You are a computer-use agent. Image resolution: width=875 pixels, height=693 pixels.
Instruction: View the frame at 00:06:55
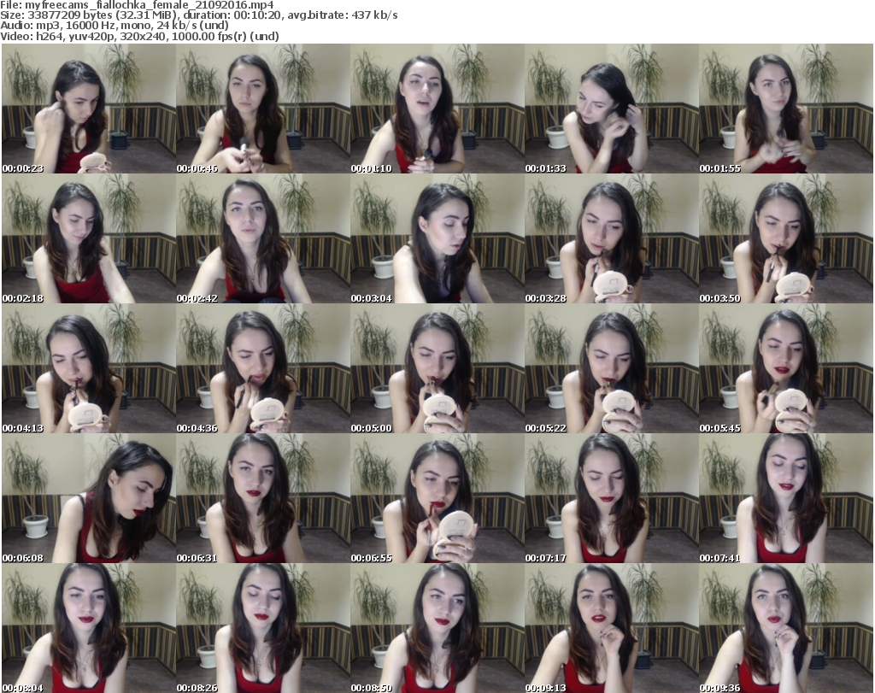click(x=437, y=498)
